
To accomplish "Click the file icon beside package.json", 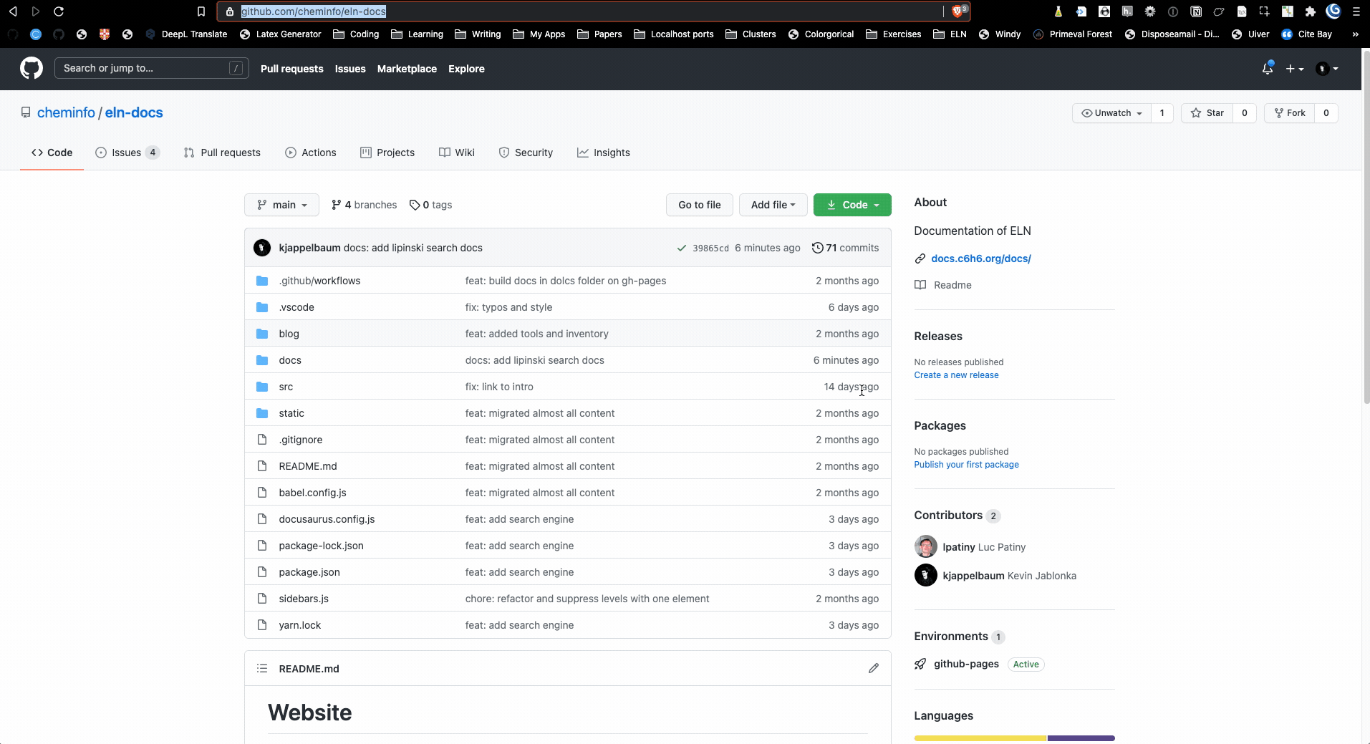I will point(262,571).
